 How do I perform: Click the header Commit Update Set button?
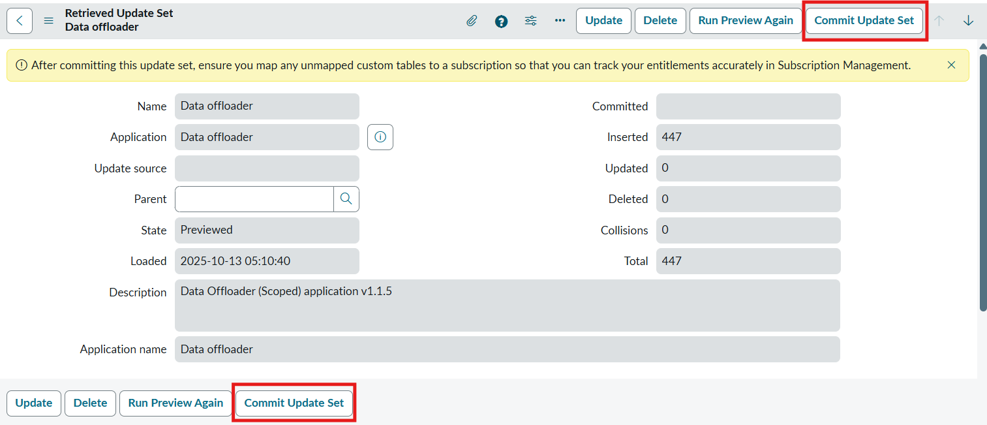[x=864, y=21]
